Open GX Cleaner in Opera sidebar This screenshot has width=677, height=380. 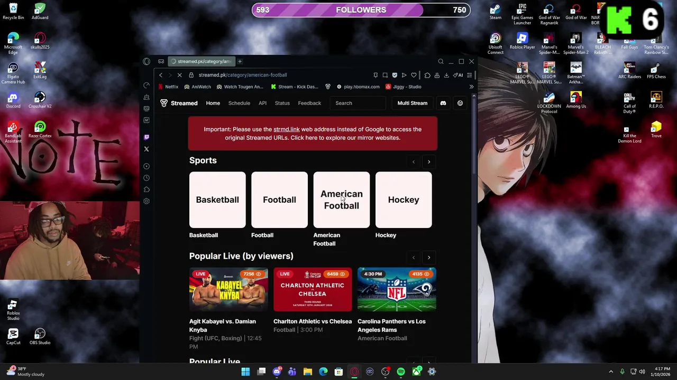pos(147,97)
